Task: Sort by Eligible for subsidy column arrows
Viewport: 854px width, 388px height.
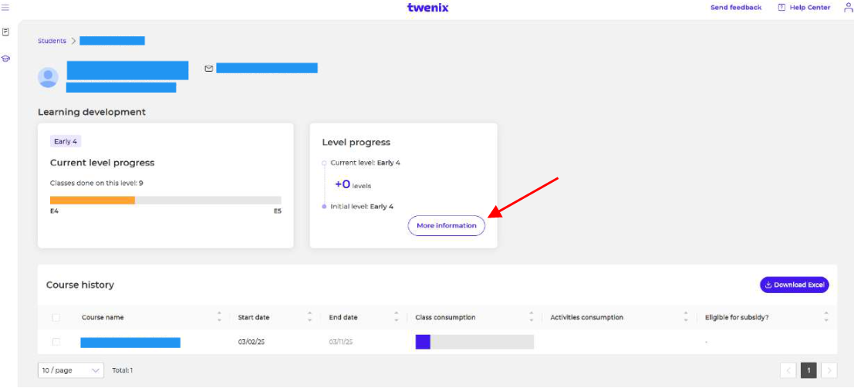Action: coord(826,317)
